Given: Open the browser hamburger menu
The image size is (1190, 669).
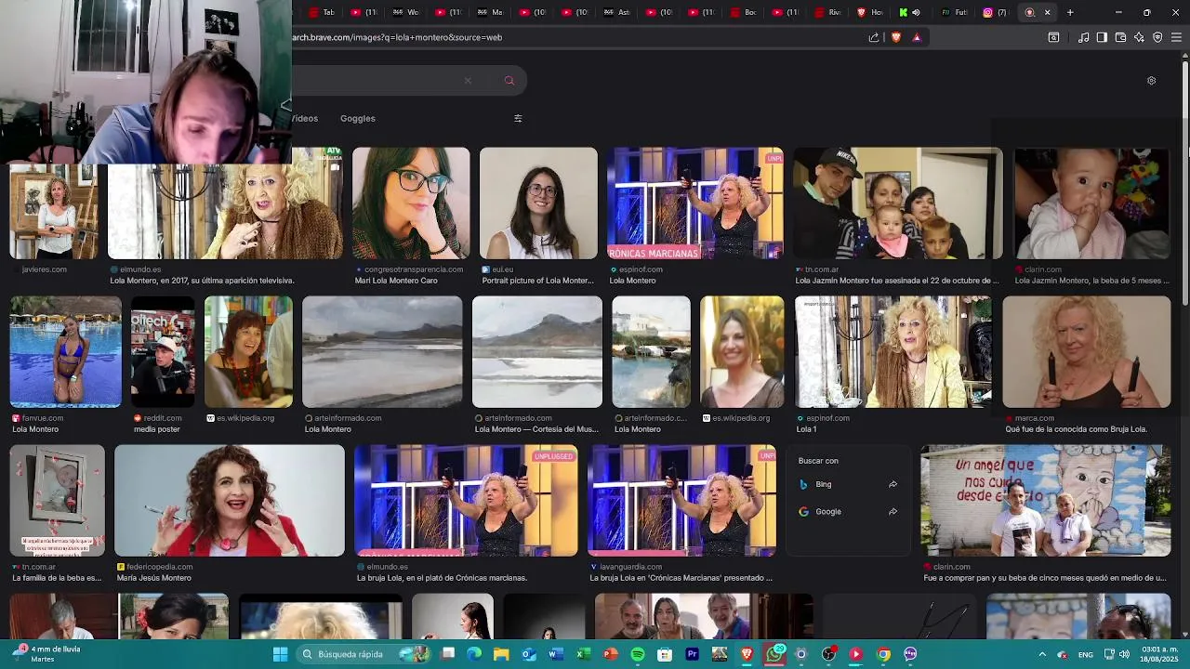Looking at the screenshot, I should coord(1177,37).
